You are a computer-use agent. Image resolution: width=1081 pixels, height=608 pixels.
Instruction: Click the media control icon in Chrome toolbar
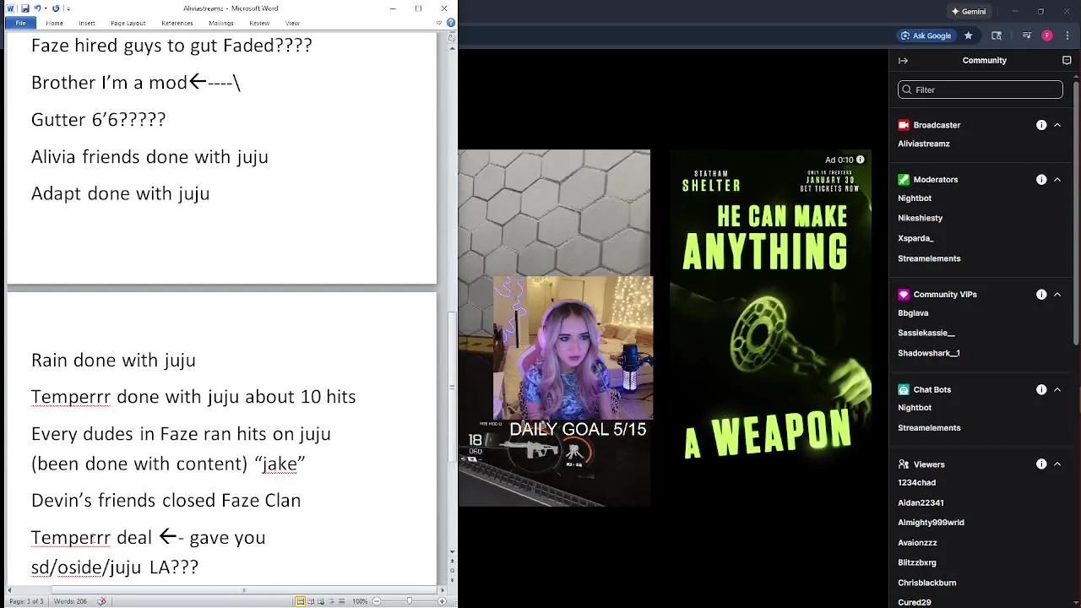coord(1027,35)
